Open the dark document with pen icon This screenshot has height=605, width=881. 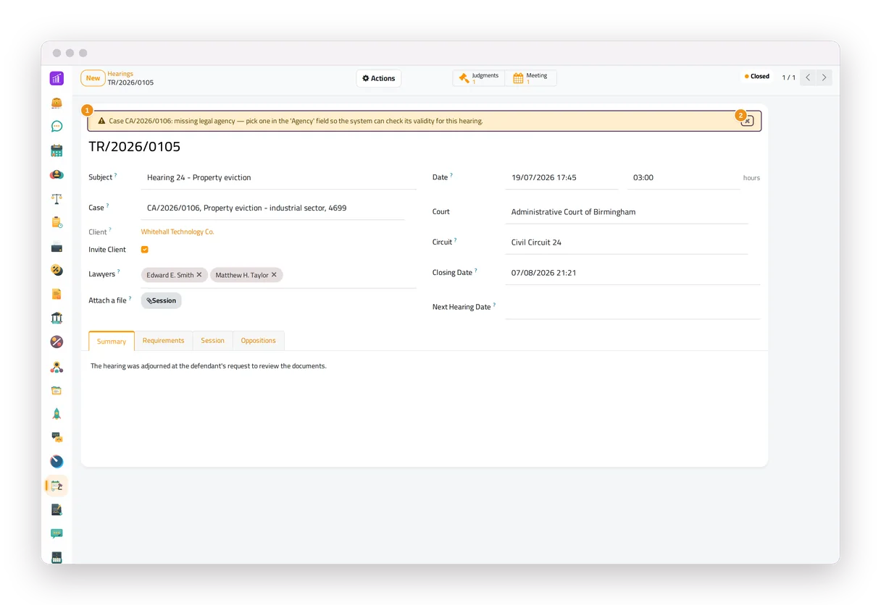tap(57, 509)
